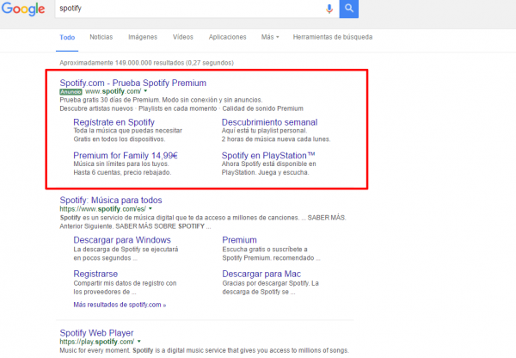Screen dimensions: 516x358
Task: Click Más resultados de spotify.com
Action: point(120,305)
